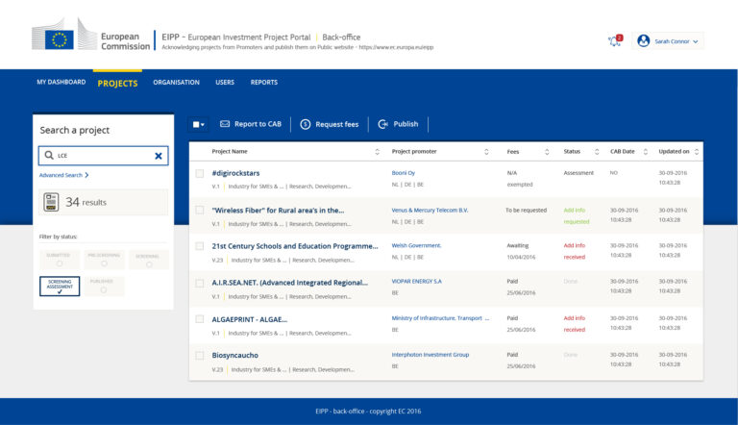Open the notifications bell icon
Image resolution: width=738 pixels, height=425 pixels.
[x=615, y=41]
